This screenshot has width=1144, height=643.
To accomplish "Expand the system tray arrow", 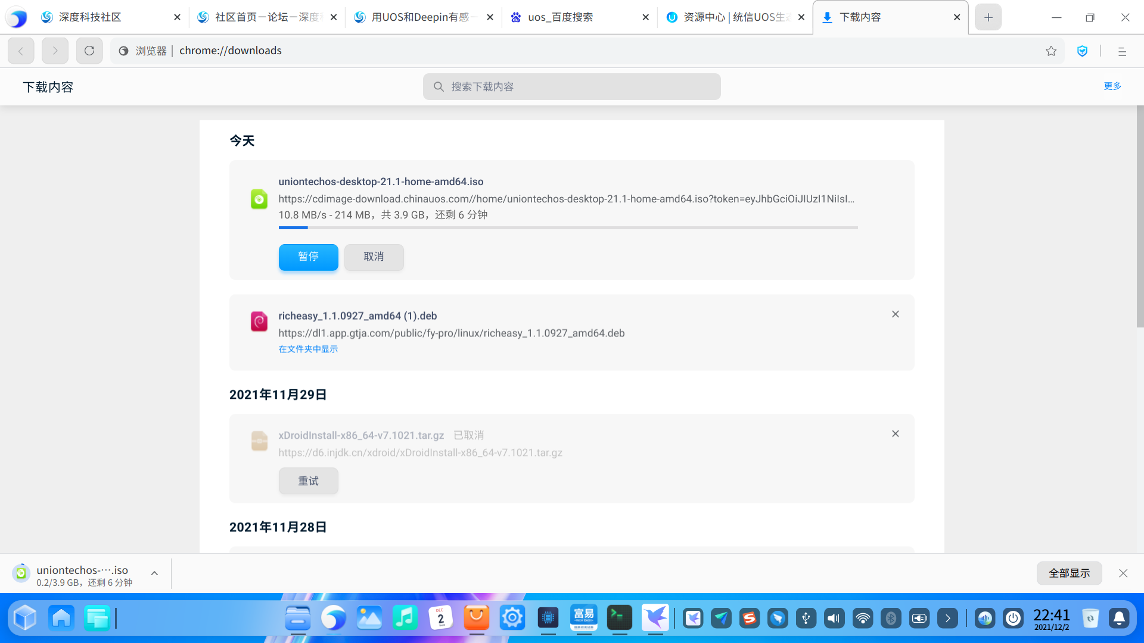I will click(947, 619).
